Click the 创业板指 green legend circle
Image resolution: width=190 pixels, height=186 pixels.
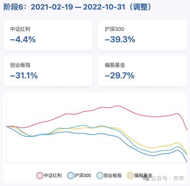(100, 175)
